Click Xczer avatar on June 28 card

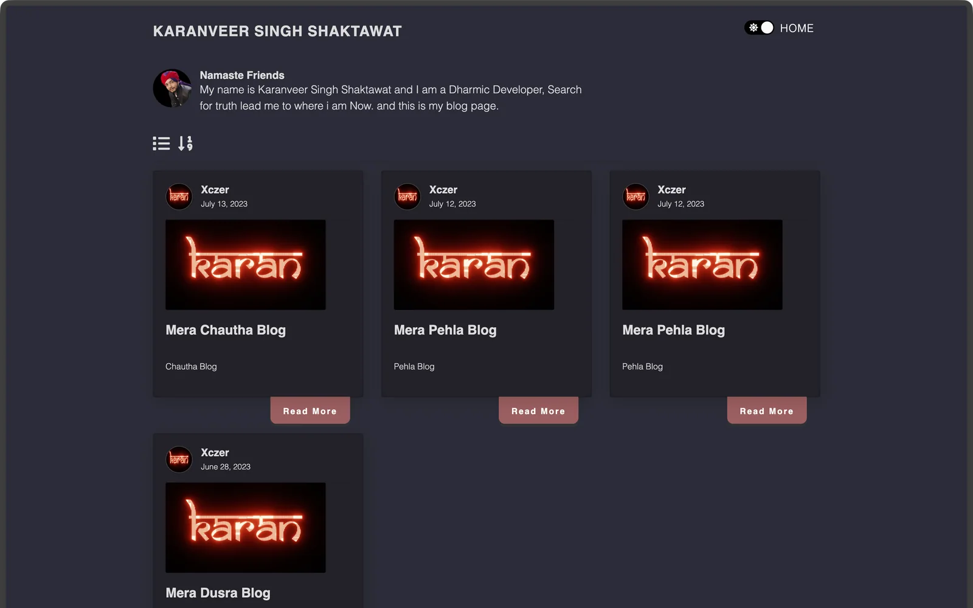179,459
